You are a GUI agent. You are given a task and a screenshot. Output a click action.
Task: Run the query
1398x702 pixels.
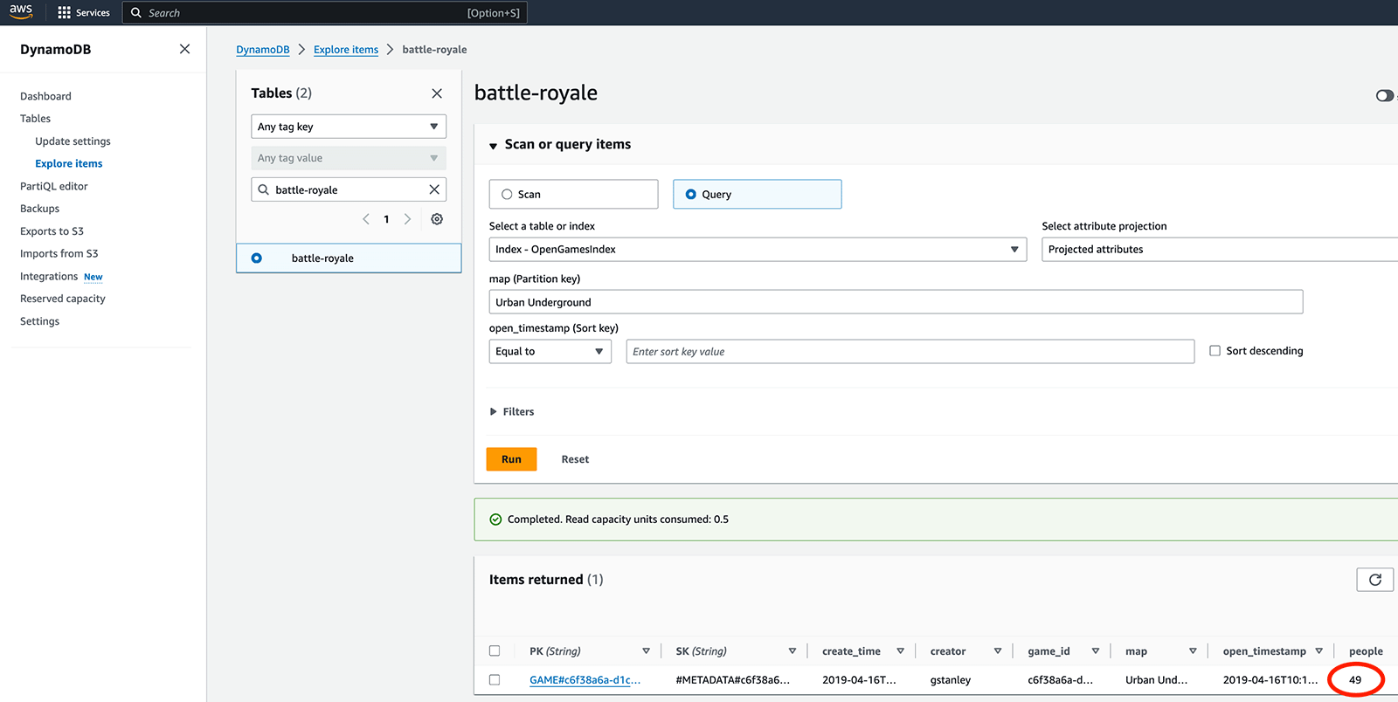[x=511, y=459]
